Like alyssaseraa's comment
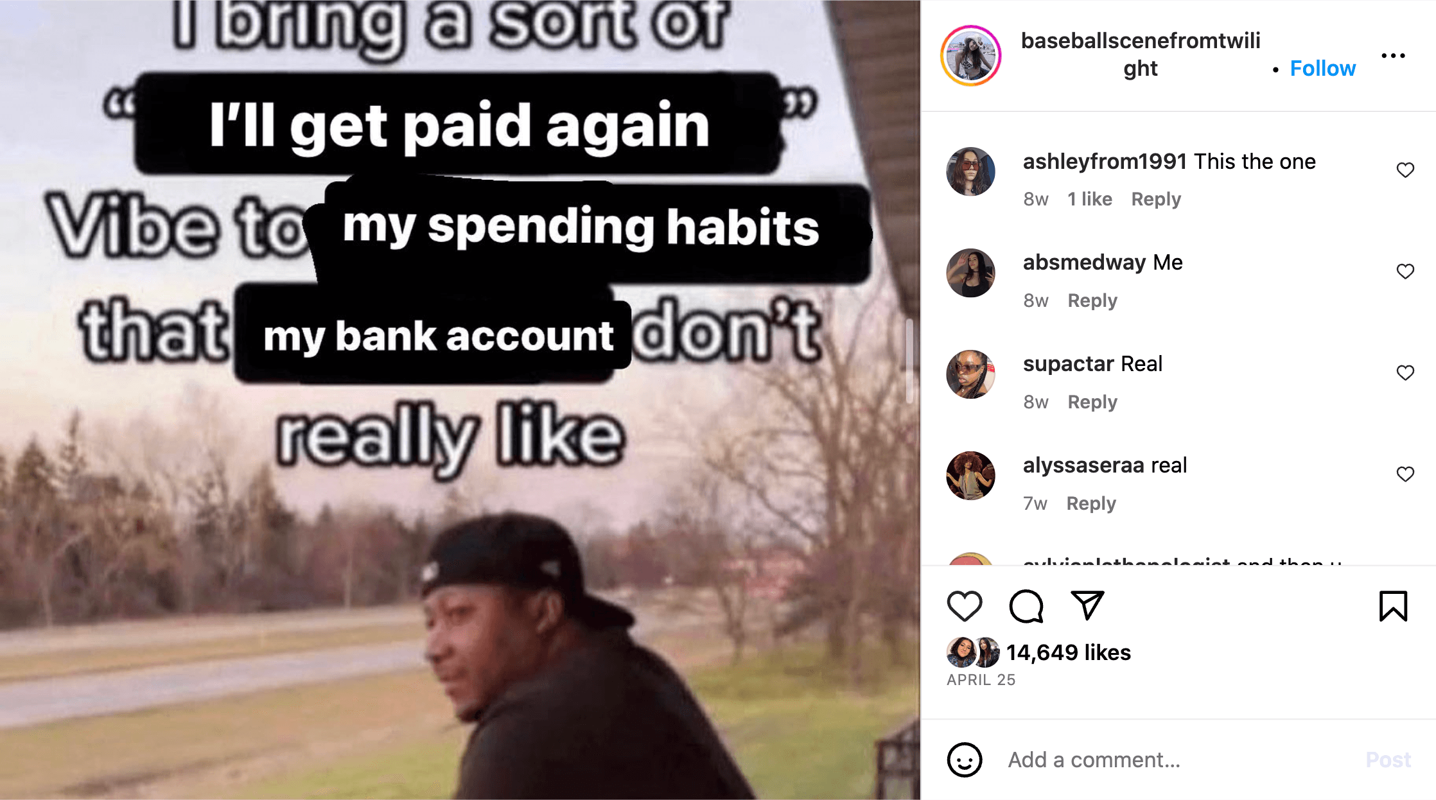Screen dimensions: 1436x800 pyautogui.click(x=1405, y=474)
